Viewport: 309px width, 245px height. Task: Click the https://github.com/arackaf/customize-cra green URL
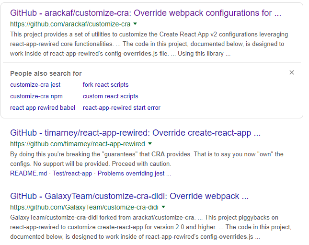tap(70, 24)
